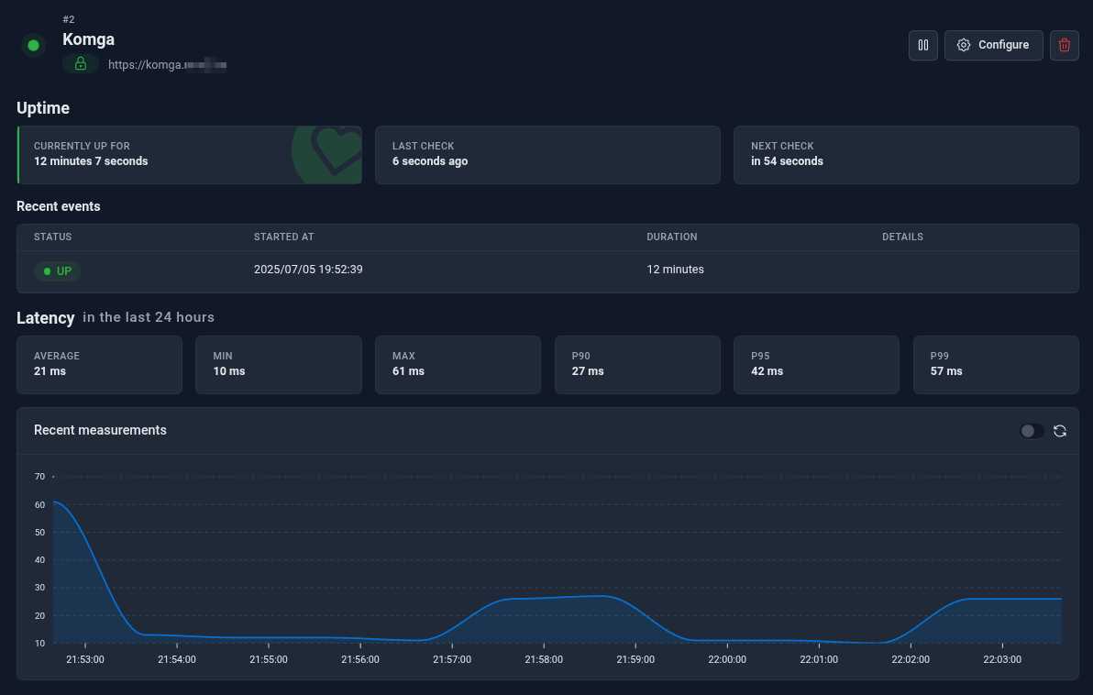Click the P90 27 ms latency card

point(637,365)
